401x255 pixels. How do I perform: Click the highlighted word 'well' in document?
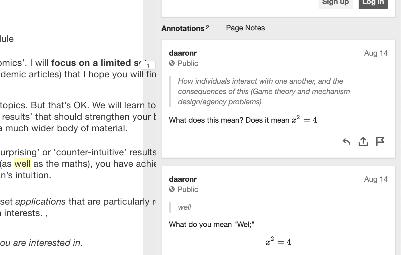pyautogui.click(x=22, y=164)
